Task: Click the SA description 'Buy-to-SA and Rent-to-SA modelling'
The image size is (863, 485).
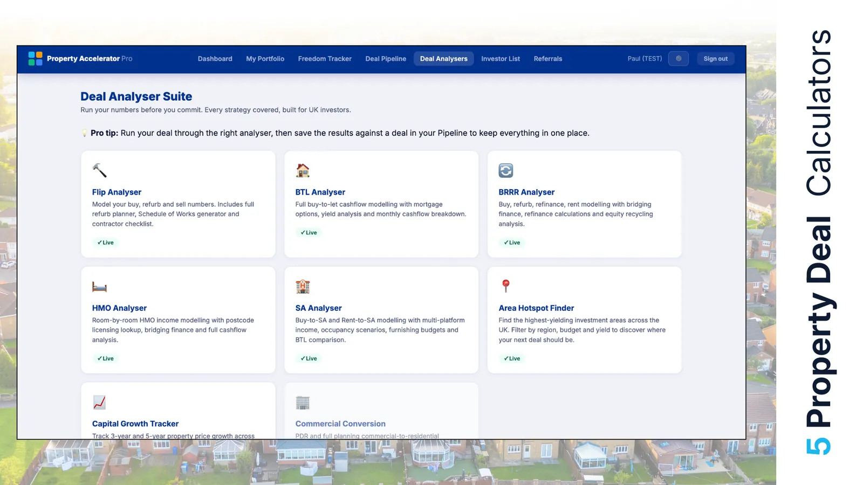Action: [380, 330]
